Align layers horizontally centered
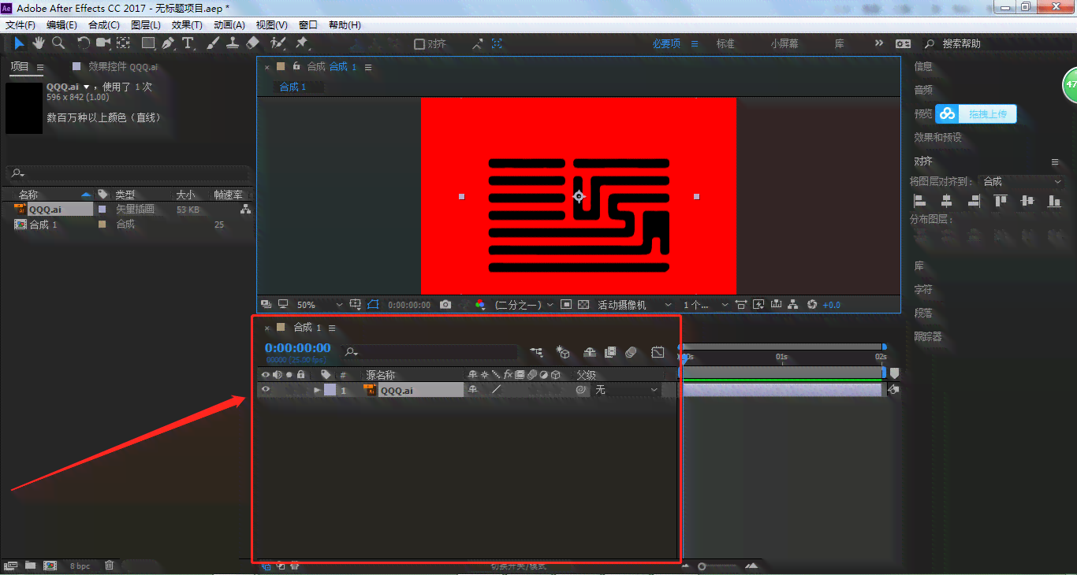Screen dimensions: 1077x575 coord(947,201)
